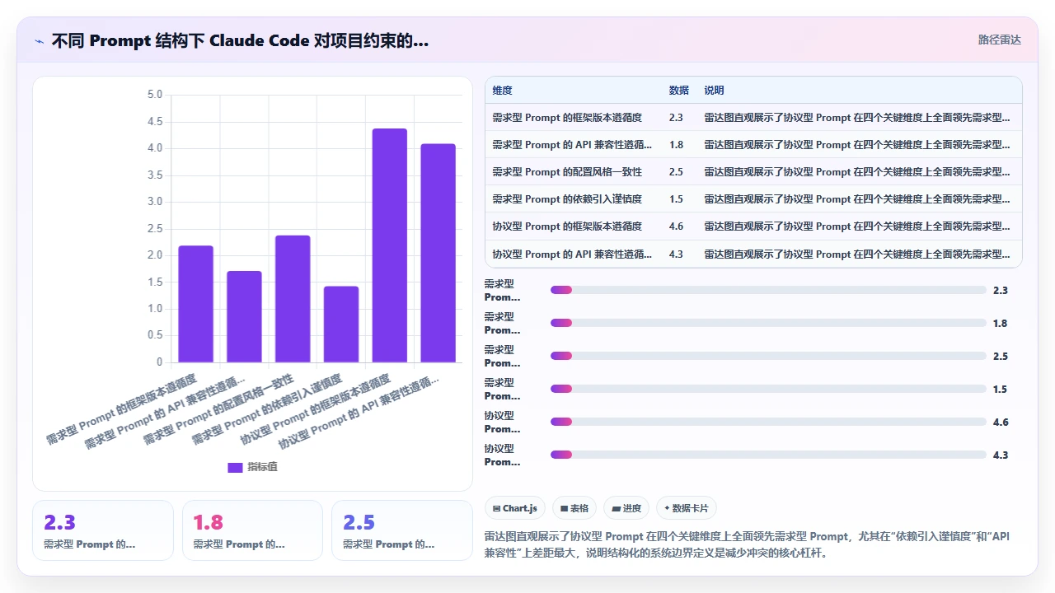The height and width of the screenshot is (593, 1055).
Task: Click the 路径雷达 label in header
Action: [999, 40]
